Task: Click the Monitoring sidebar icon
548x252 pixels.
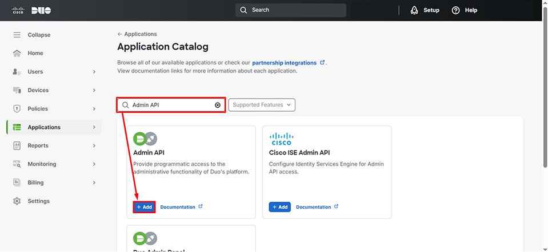Action: [x=17, y=164]
